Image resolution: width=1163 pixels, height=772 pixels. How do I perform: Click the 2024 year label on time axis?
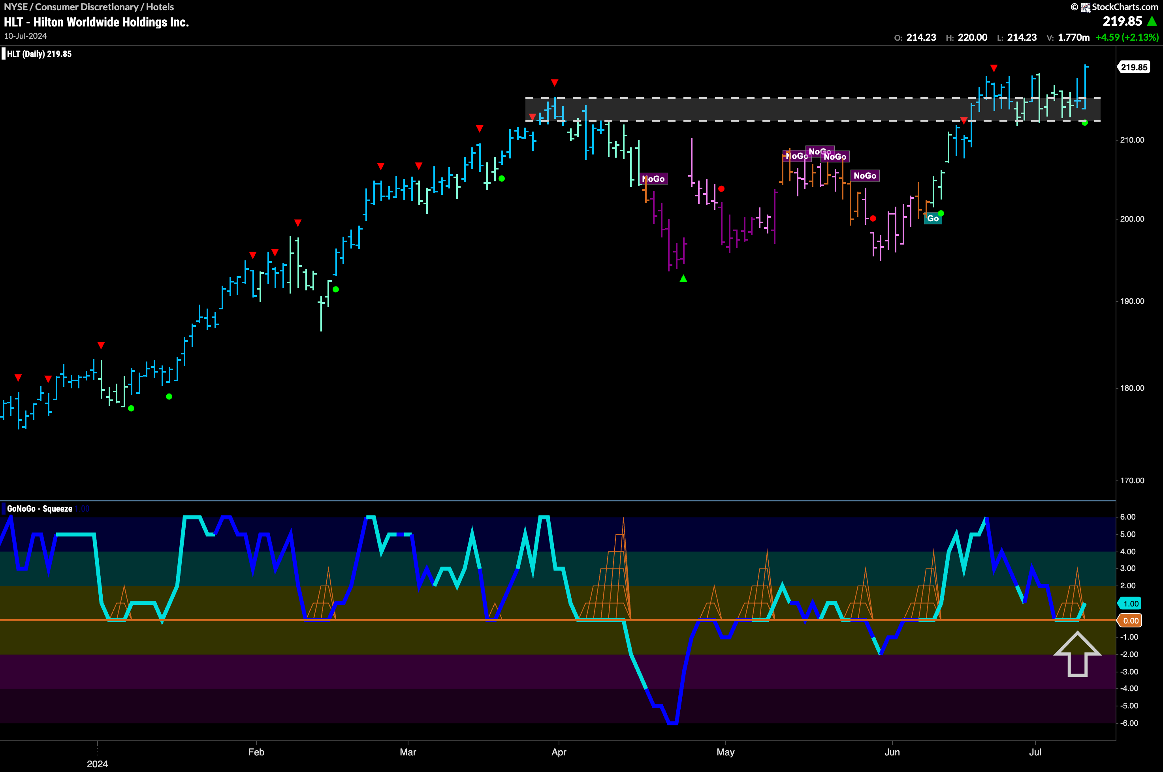point(98,764)
